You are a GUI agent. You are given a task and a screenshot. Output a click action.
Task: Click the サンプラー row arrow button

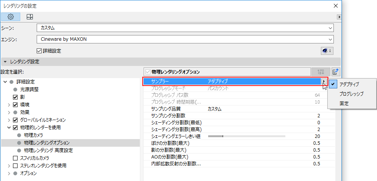tap(325, 82)
